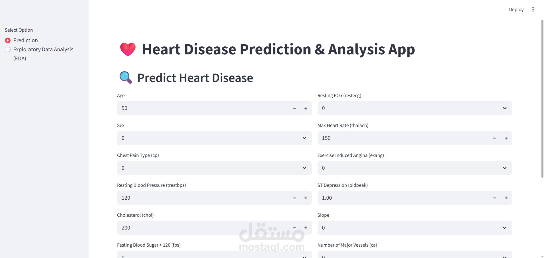Click the Cholesterol input field
The image size is (544, 258).
coord(199,228)
